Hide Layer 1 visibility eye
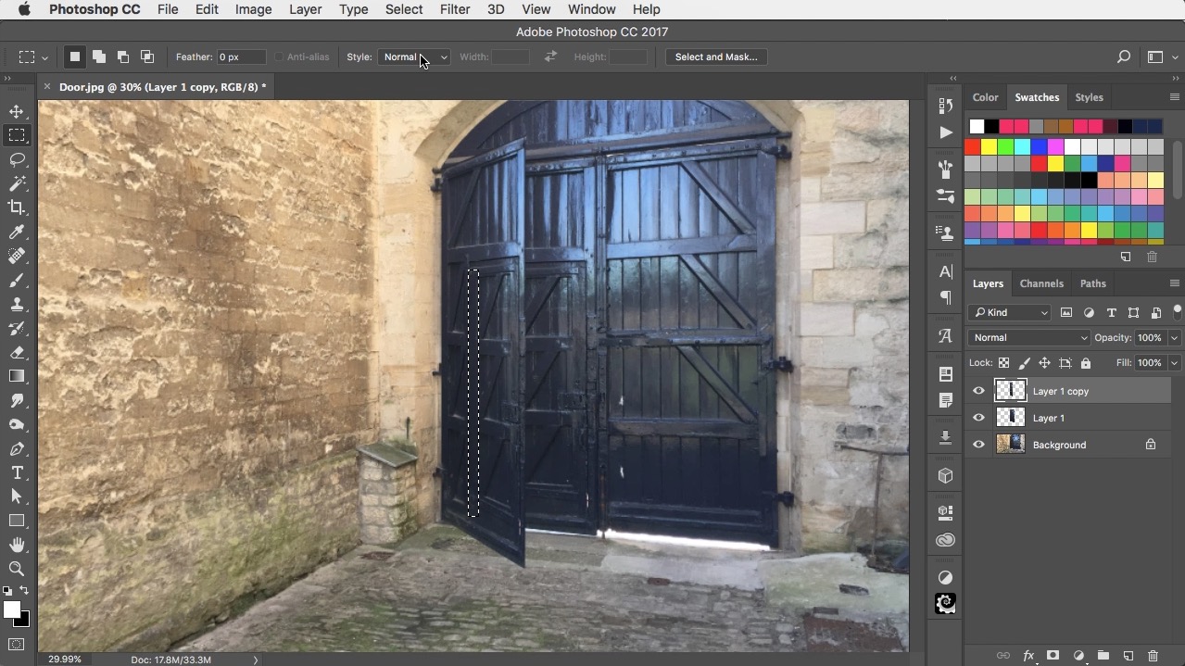The height and width of the screenshot is (666, 1185). click(978, 418)
